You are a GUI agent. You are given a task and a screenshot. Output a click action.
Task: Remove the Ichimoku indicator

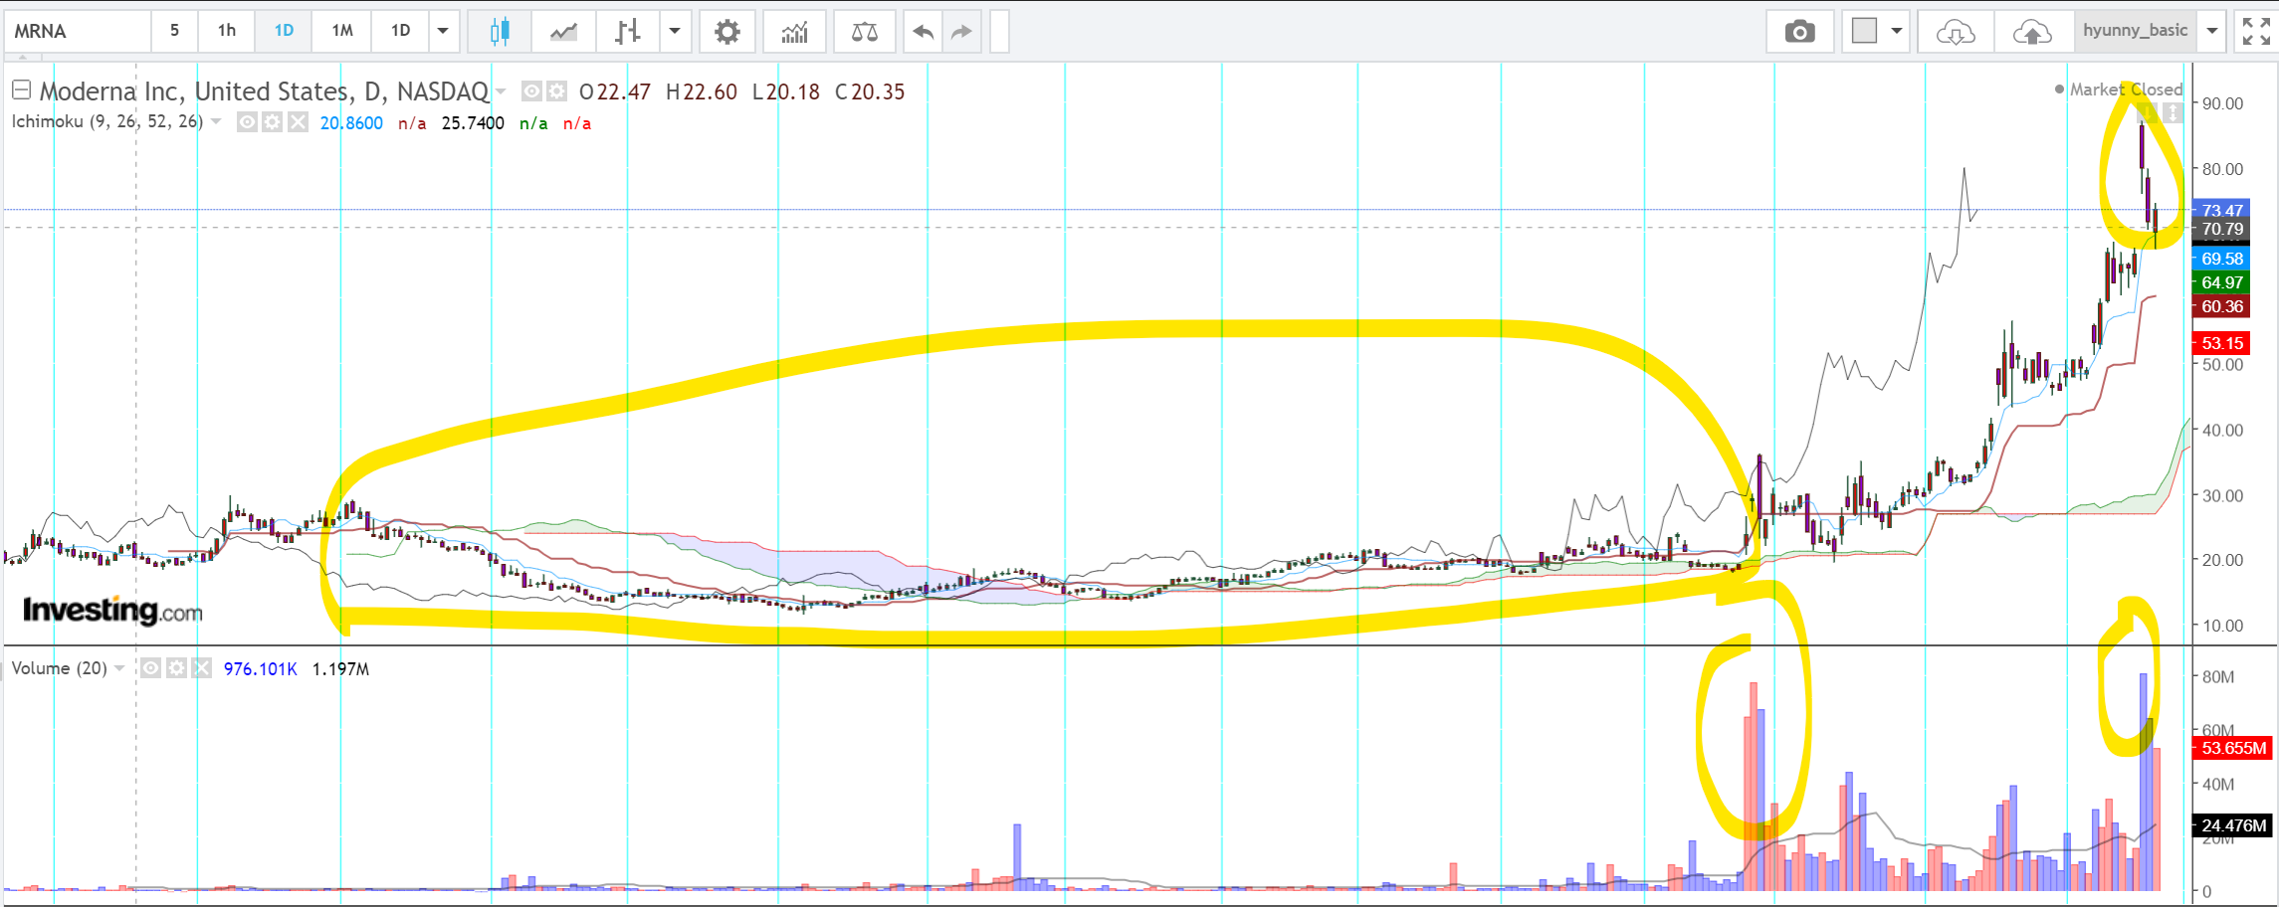298,122
